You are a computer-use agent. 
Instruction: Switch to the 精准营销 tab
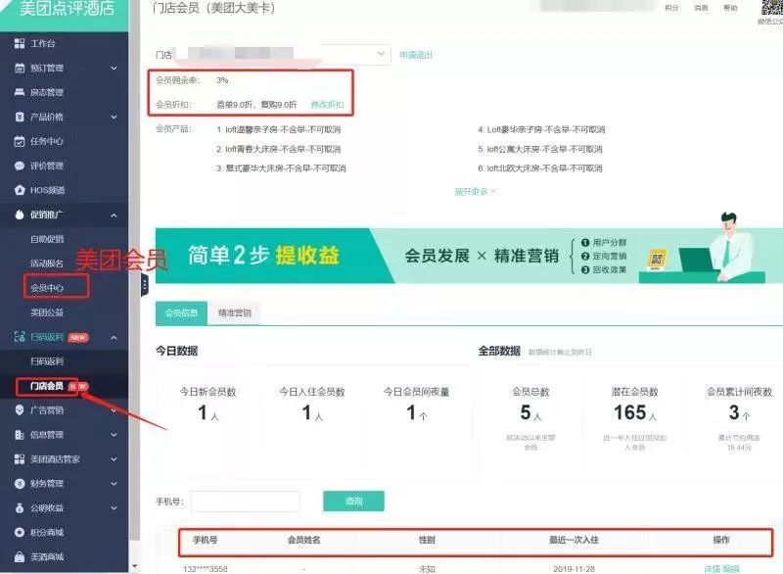[x=234, y=312]
